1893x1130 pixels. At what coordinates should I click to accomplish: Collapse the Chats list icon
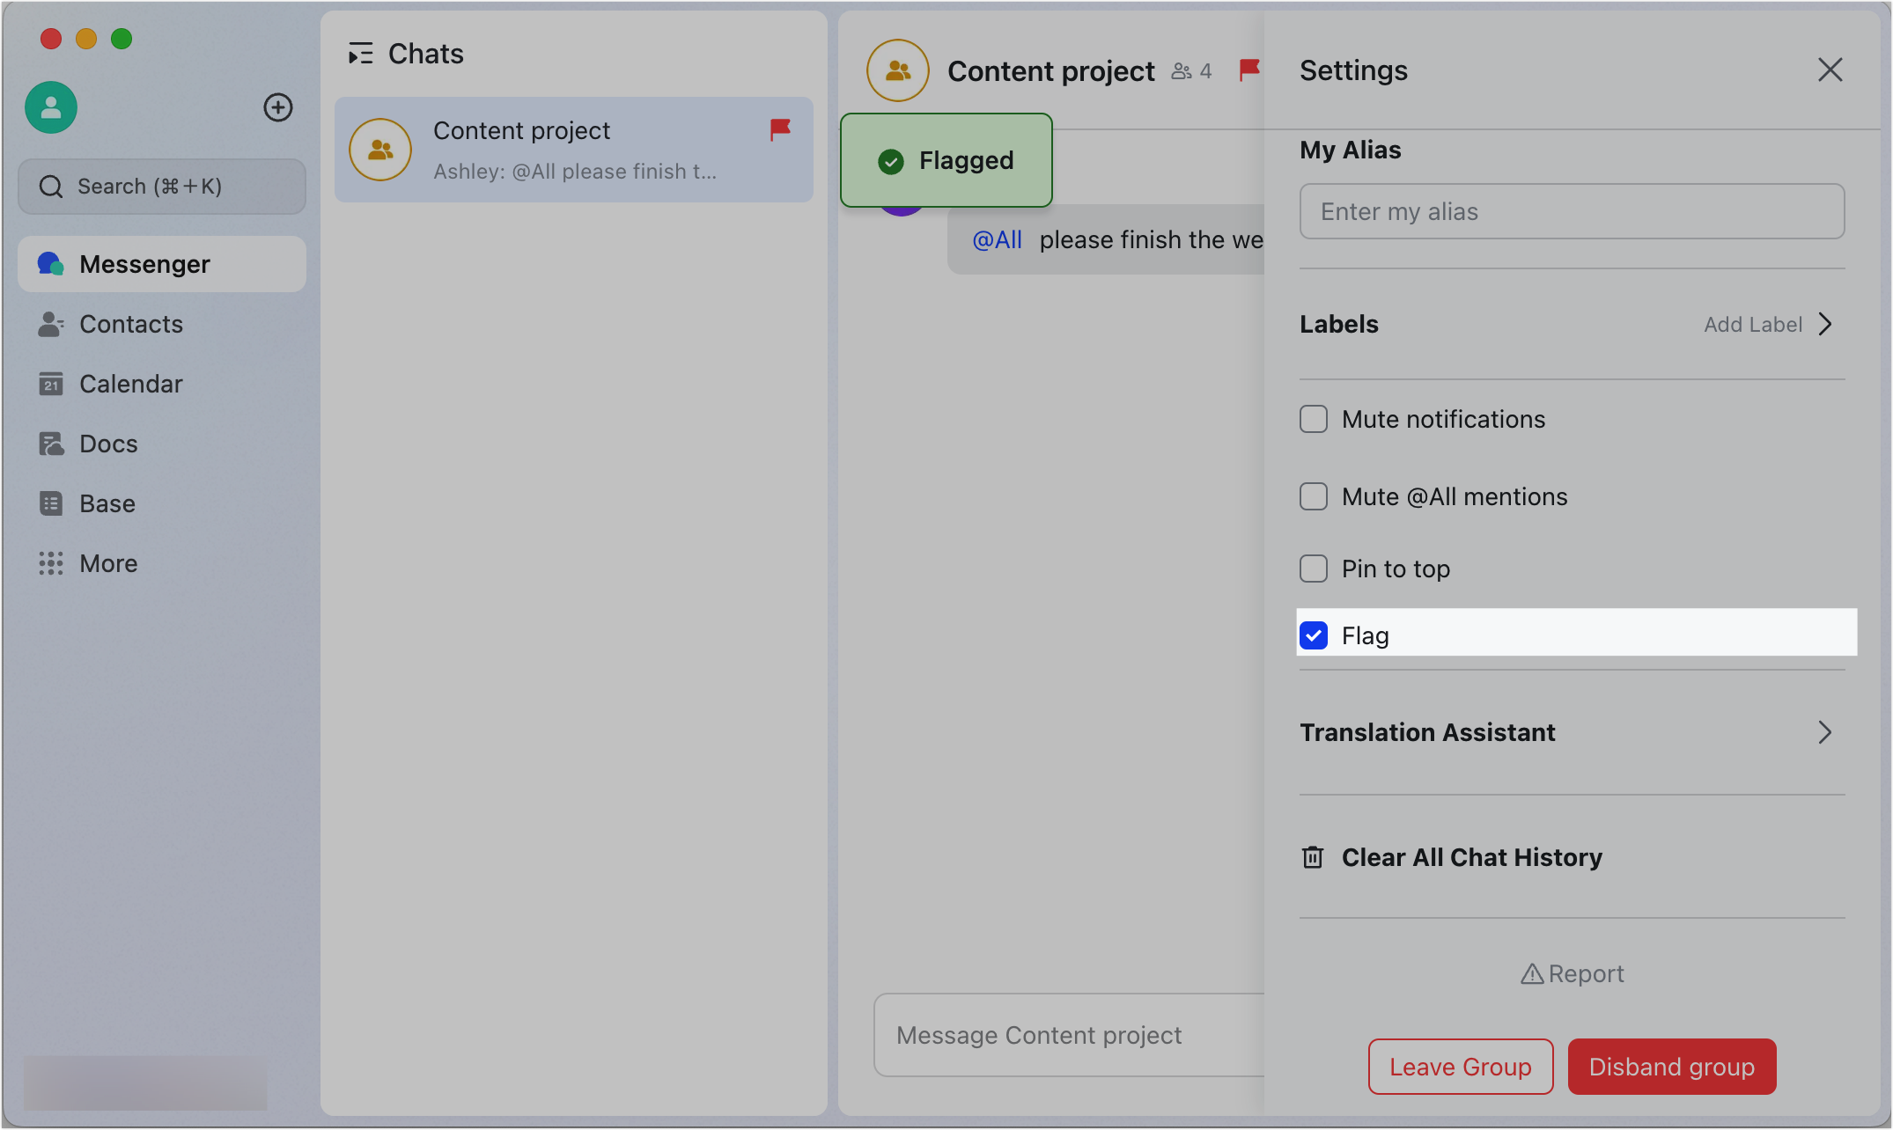pyautogui.click(x=360, y=54)
